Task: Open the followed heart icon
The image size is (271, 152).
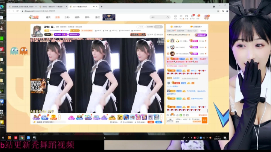Action: [181, 17]
